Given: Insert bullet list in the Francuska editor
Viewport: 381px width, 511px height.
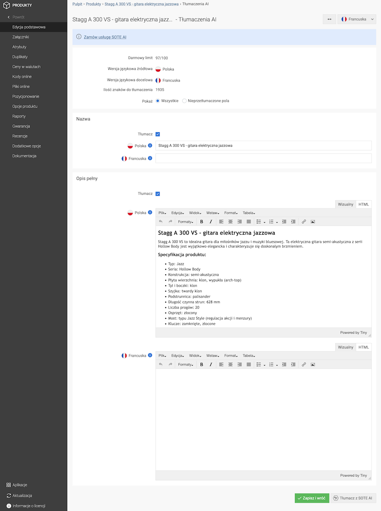Looking at the screenshot, I should pos(259,364).
